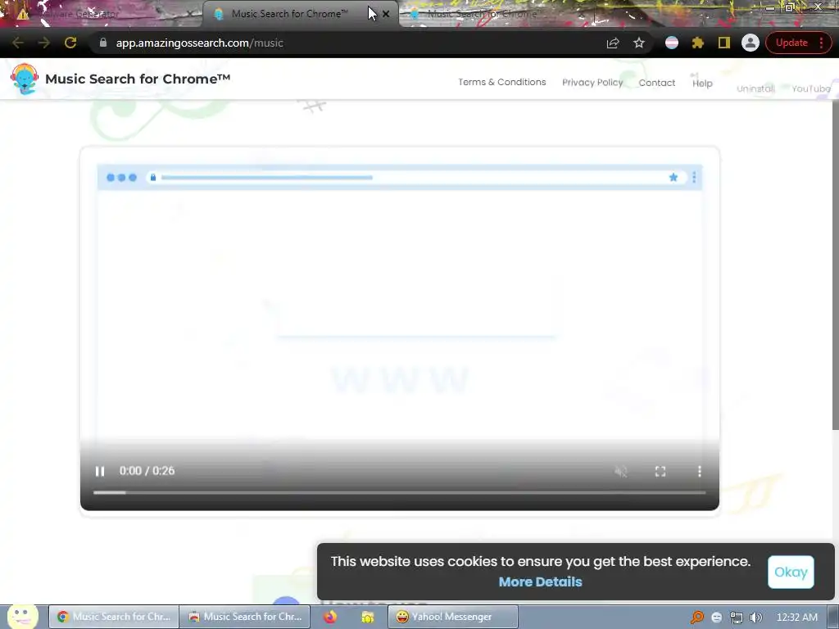The height and width of the screenshot is (629, 839).
Task: Switch to Chrome Music Search taskbar item
Action: click(114, 617)
